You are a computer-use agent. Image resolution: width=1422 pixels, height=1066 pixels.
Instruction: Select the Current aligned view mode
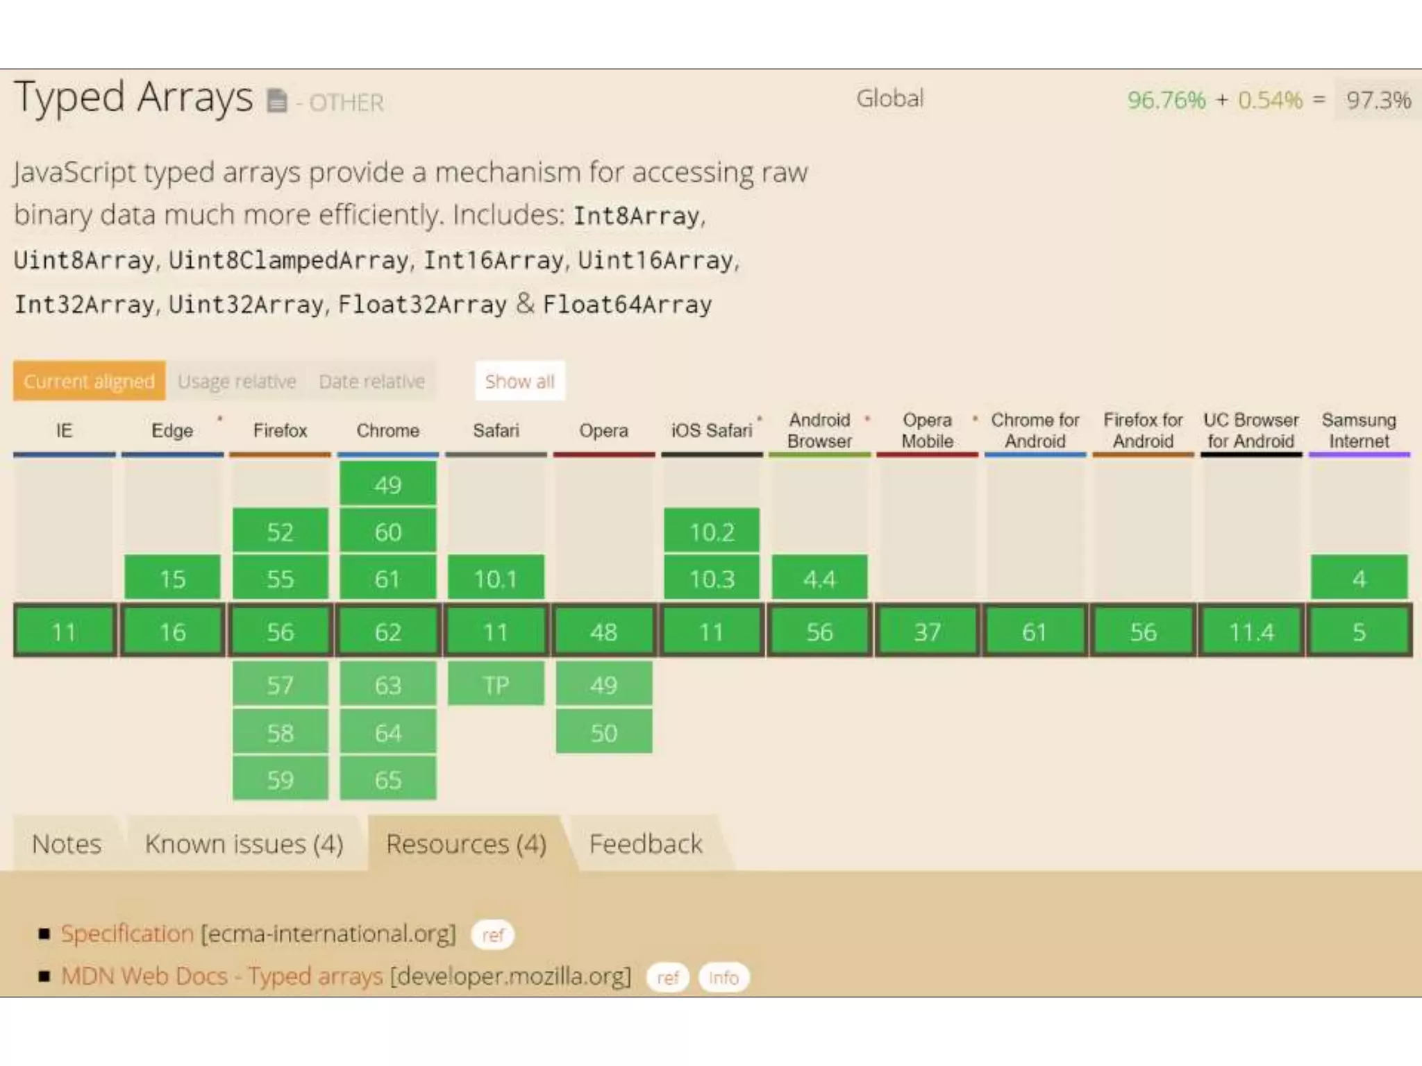[90, 381]
